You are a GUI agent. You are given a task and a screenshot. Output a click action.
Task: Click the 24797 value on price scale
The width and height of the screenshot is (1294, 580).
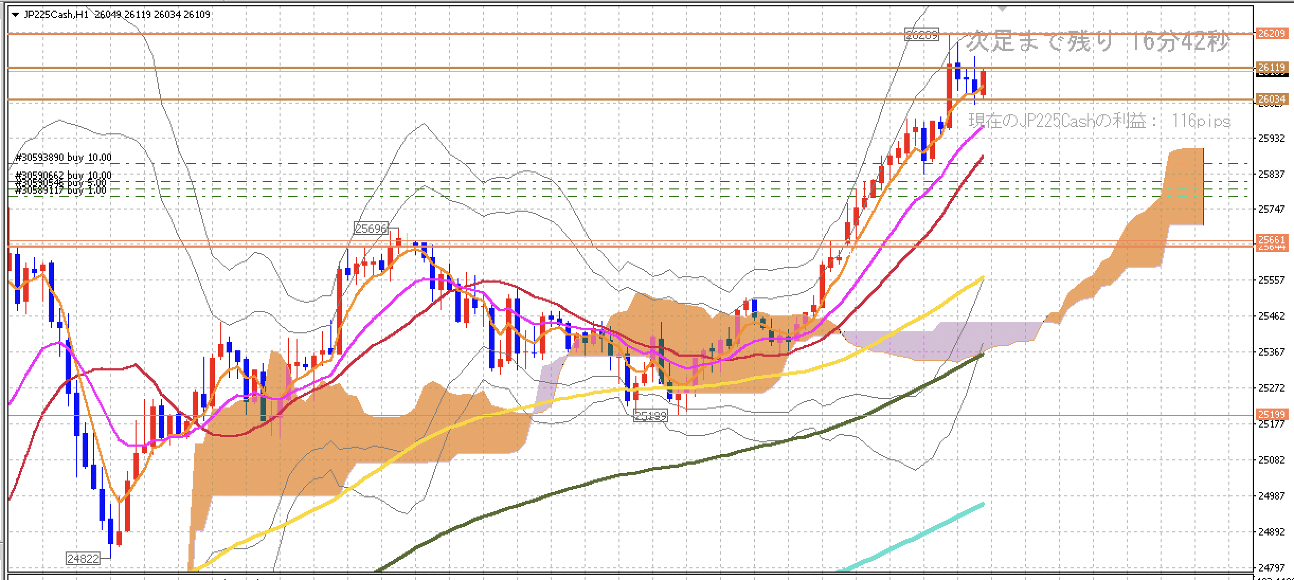1271,568
